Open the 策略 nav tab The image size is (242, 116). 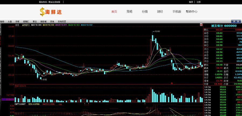click(x=130, y=12)
